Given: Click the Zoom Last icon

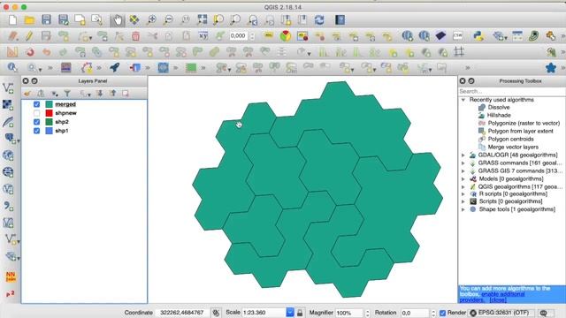Looking at the screenshot, I should point(252,19).
